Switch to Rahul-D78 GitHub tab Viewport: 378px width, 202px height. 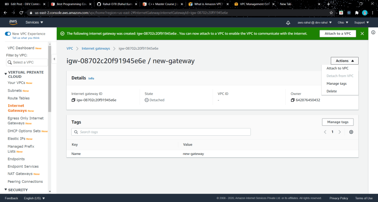(x=117, y=4)
